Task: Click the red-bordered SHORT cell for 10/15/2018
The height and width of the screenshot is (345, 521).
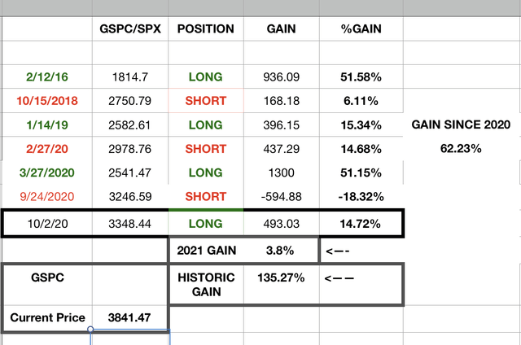Action: pyautogui.click(x=206, y=101)
